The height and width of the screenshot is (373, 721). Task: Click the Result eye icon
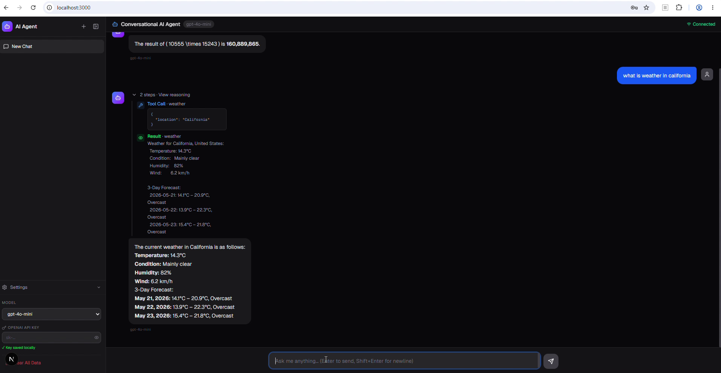141,138
